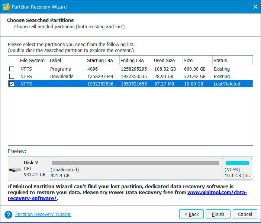Click the resize grip at dialog corner
This screenshot has width=261, height=223.
pyautogui.click(x=258, y=220)
